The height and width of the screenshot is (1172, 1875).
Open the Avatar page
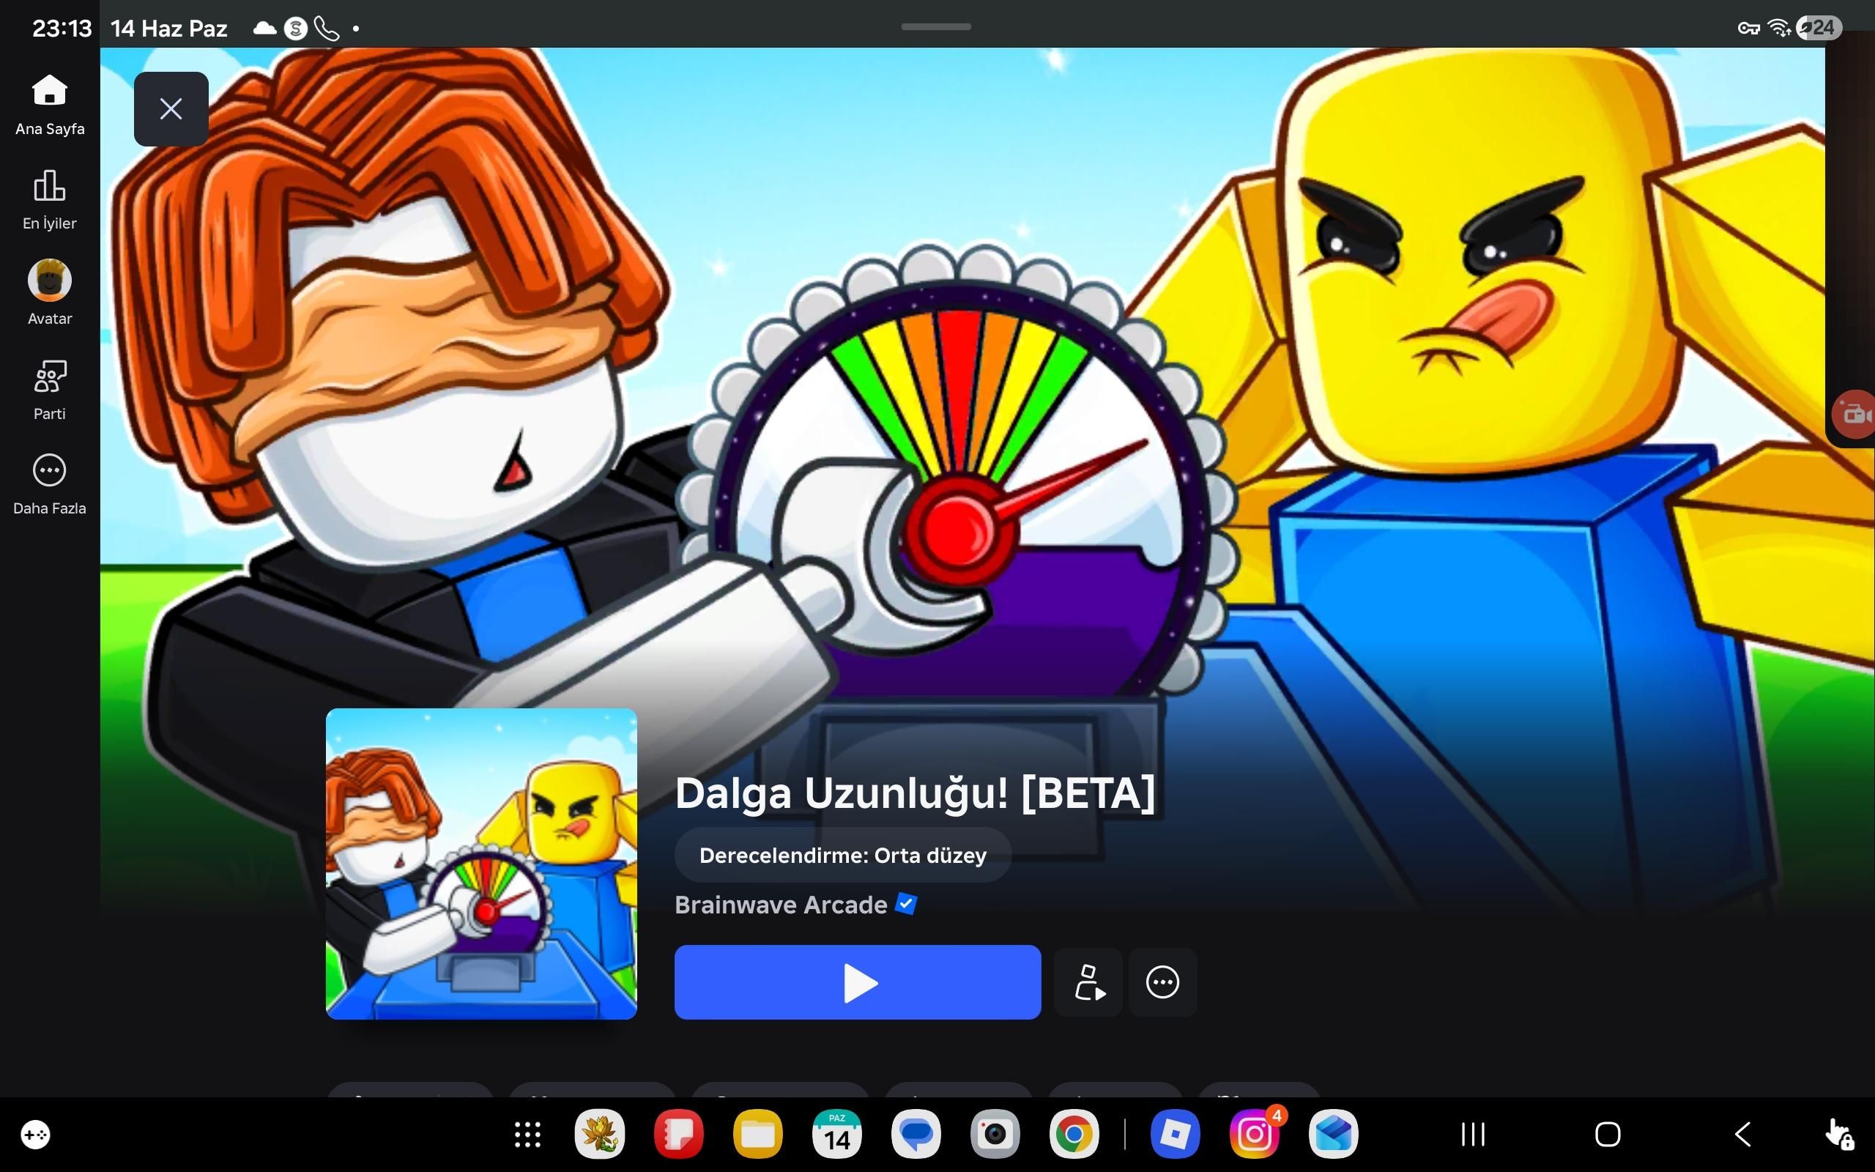point(50,293)
